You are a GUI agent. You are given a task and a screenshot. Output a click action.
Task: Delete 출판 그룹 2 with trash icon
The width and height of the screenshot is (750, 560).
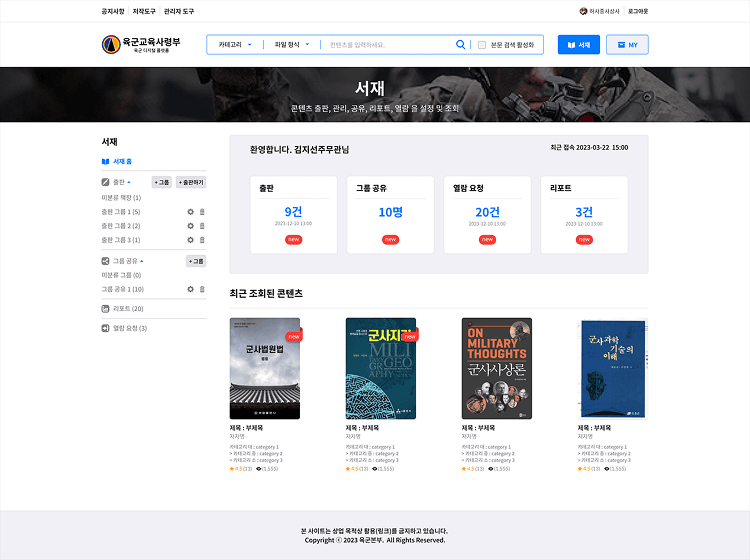(x=202, y=226)
